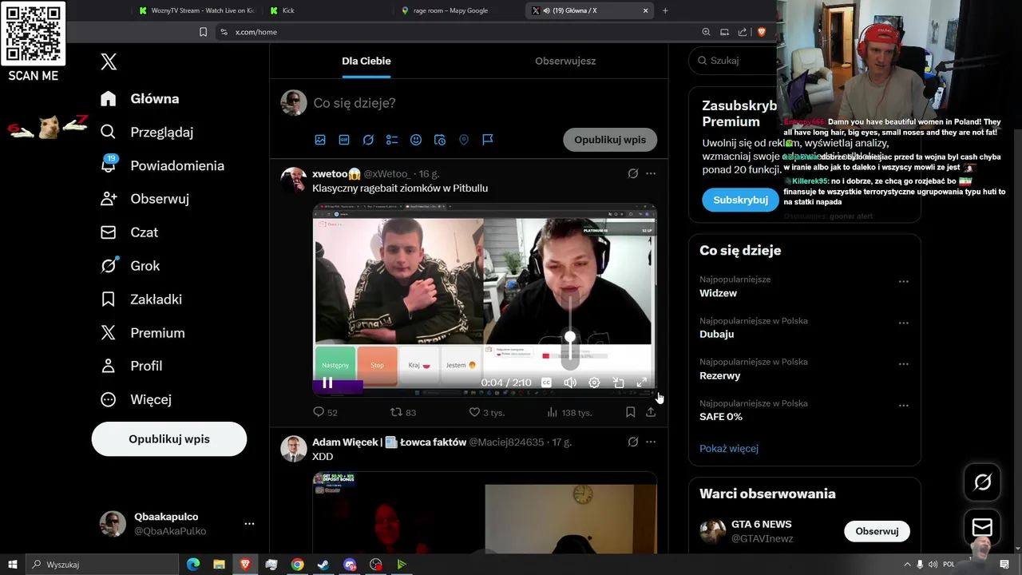Open the Obserwuj page in sidebar
The height and width of the screenshot is (575, 1022).
145,199
